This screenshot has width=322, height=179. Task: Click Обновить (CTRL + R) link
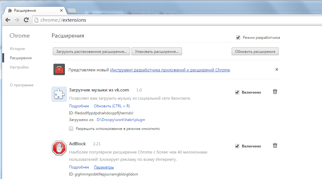click(112, 106)
